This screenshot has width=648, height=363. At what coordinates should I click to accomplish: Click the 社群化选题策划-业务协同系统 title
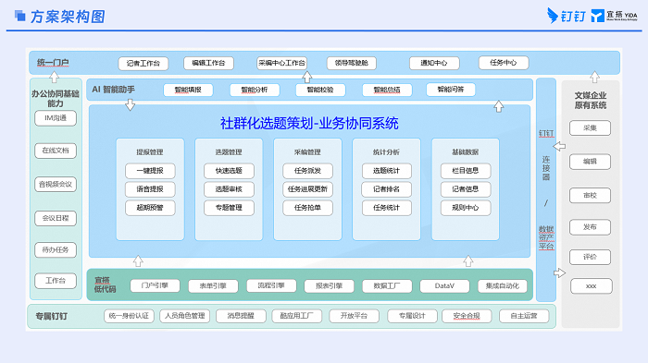[309, 124]
